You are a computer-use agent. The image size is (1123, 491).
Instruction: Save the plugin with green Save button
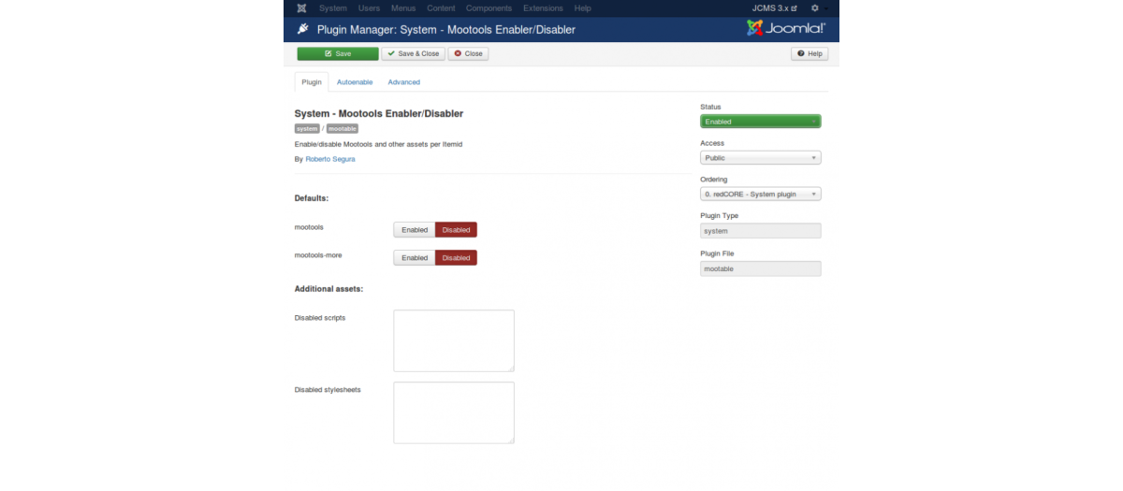point(338,54)
